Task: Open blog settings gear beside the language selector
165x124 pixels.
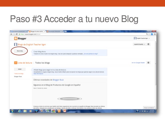Action: (x=148, y=44)
